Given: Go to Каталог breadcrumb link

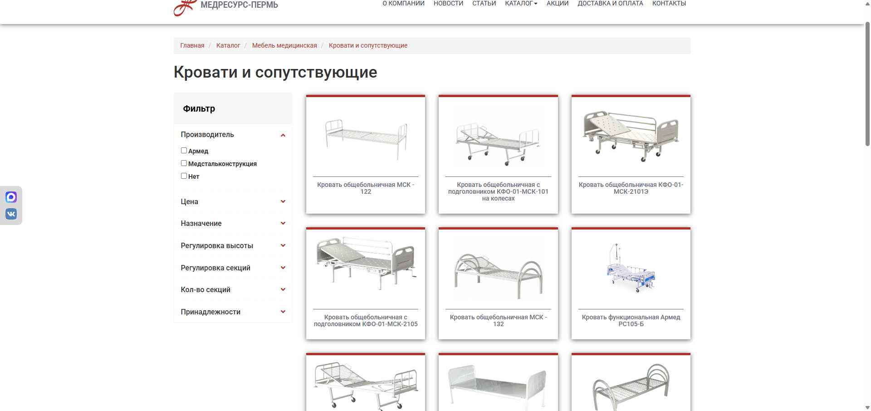Looking at the screenshot, I should [x=228, y=45].
